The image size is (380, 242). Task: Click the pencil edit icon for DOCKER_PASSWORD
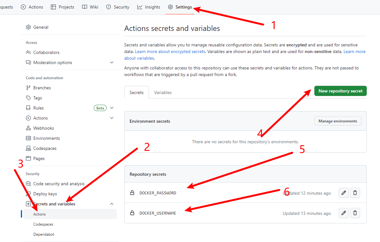(344, 193)
